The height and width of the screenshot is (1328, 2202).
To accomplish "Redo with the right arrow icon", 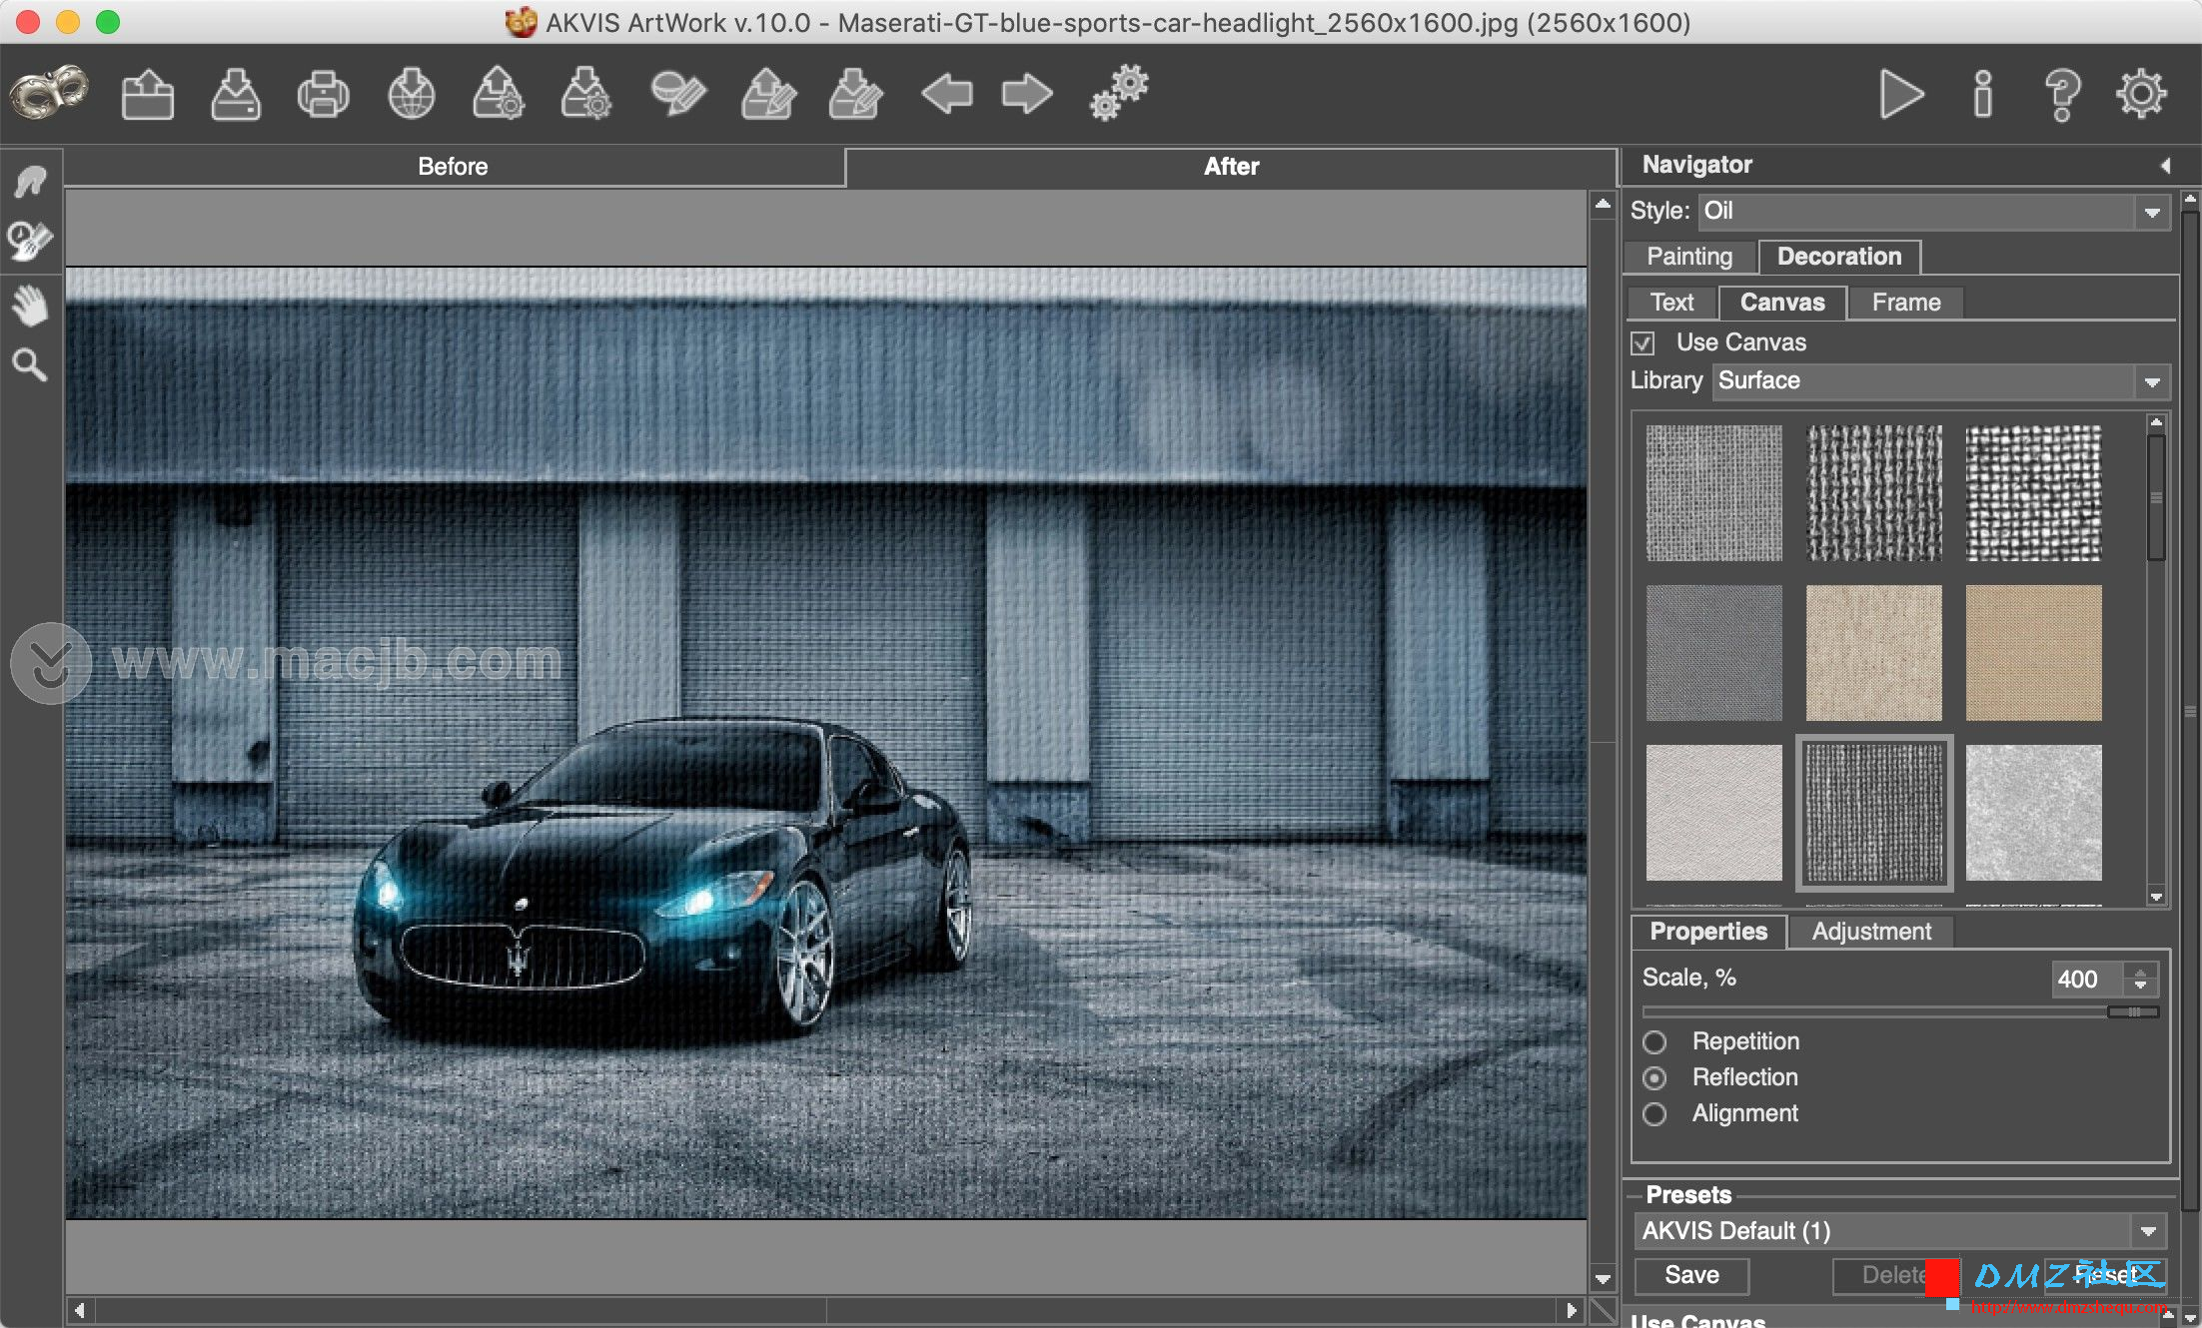I will [1027, 95].
